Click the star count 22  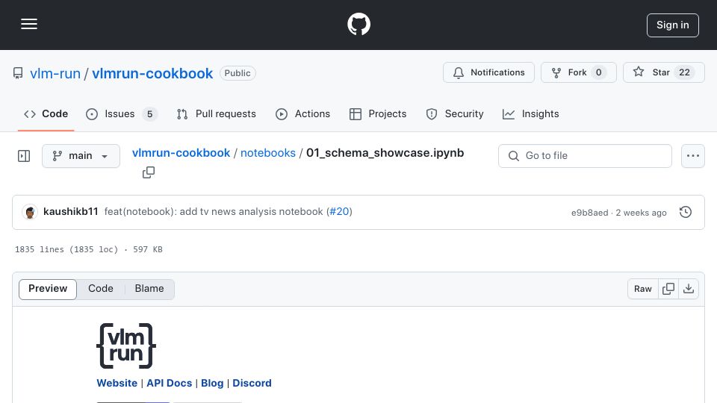(x=684, y=72)
